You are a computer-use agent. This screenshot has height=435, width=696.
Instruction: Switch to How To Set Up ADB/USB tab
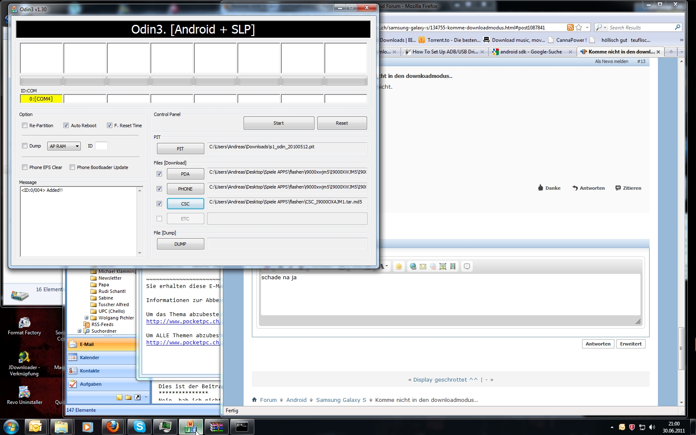(445, 52)
